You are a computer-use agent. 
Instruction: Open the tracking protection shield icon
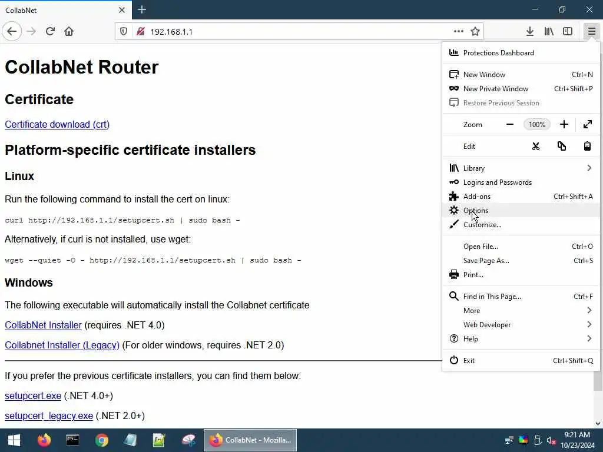click(x=124, y=32)
